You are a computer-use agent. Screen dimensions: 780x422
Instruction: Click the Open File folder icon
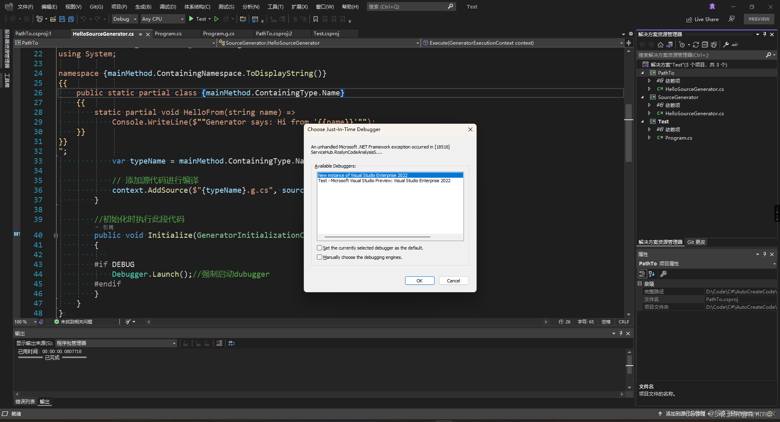[x=53, y=19]
